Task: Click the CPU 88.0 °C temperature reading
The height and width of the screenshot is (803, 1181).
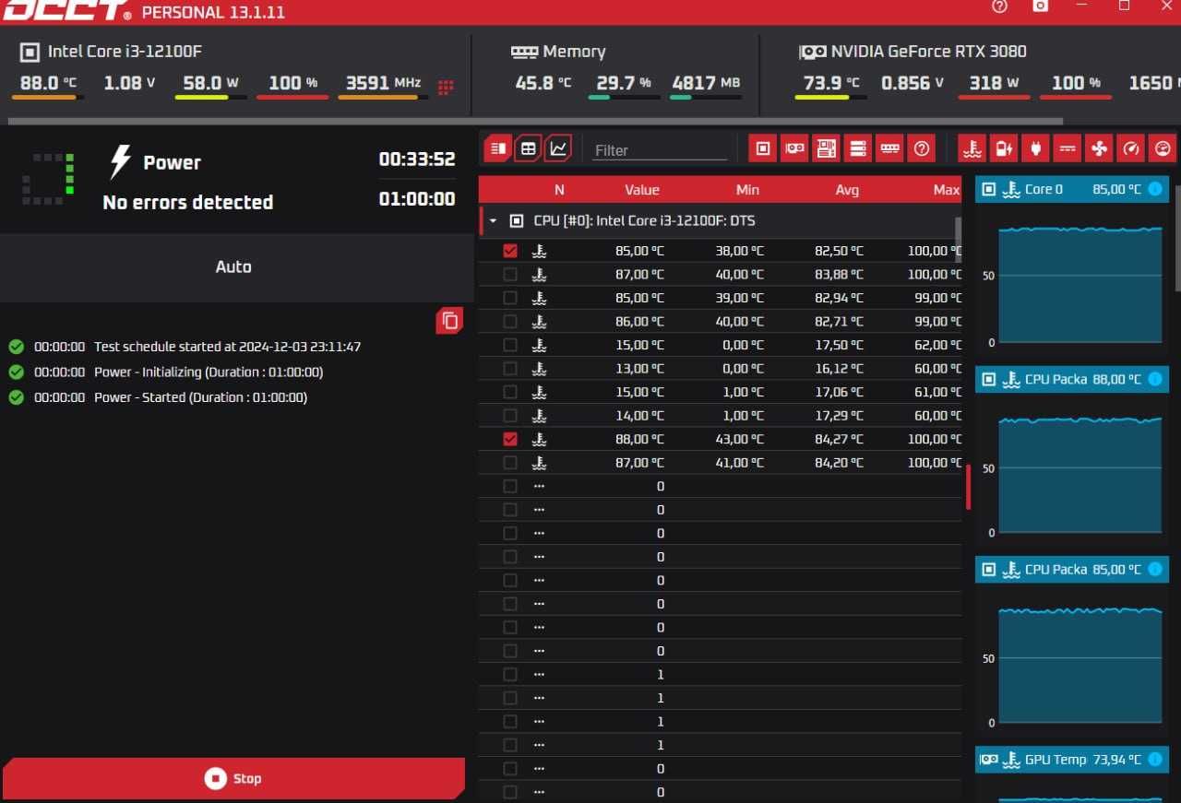Action: [49, 83]
